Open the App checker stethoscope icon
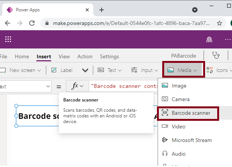This screenshot has height=167, width=232. 216,55
